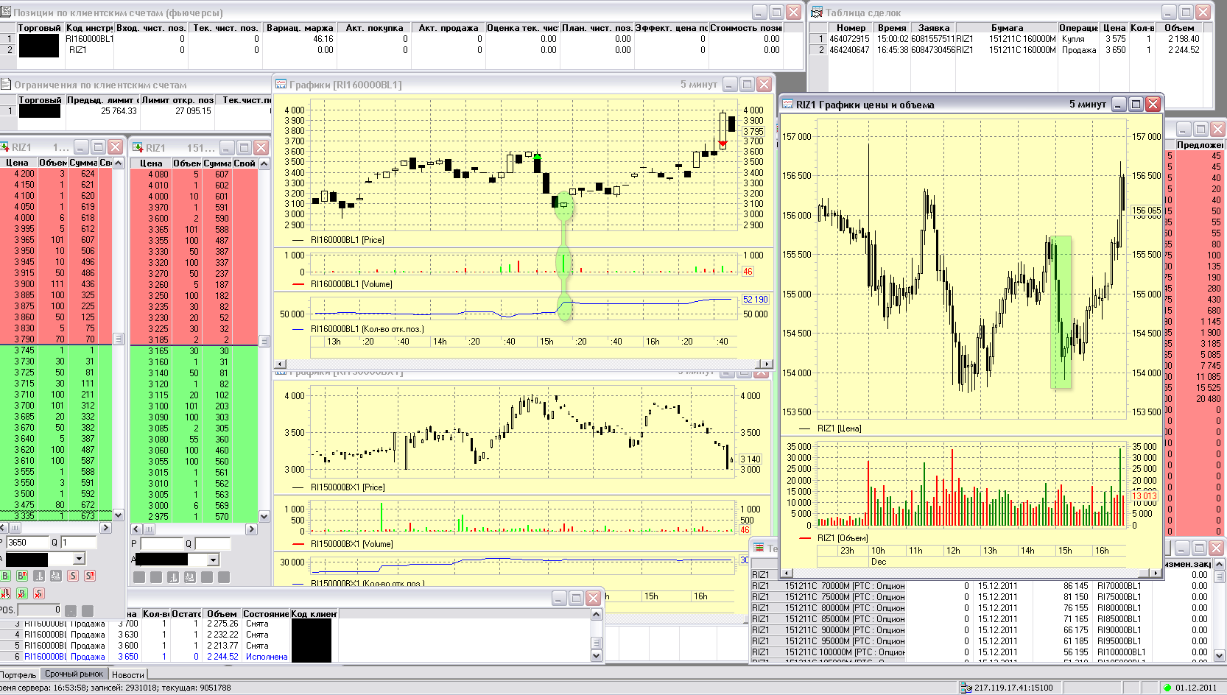Cancel sell orders with crossed-out S icon

(x=39, y=593)
